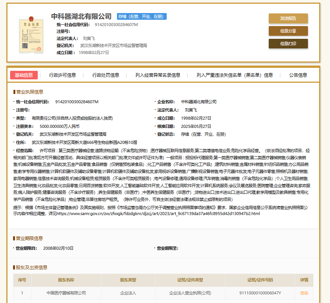The width and height of the screenshot is (330, 303).
Task: Click 登记状态 value in license info
Action: point(204,134)
